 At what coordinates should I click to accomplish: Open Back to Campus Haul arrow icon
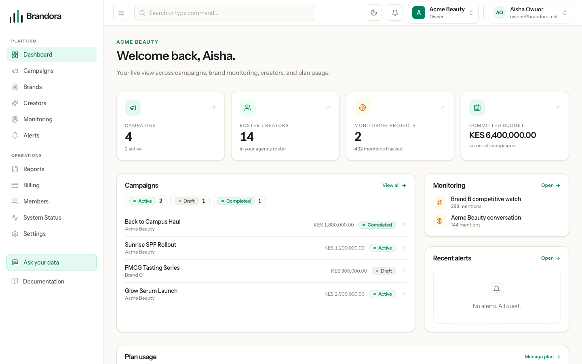(404, 225)
